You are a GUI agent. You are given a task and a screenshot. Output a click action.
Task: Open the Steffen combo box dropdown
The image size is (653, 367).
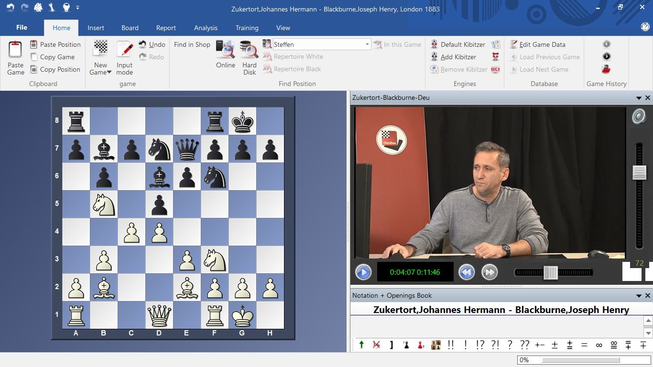(x=367, y=44)
